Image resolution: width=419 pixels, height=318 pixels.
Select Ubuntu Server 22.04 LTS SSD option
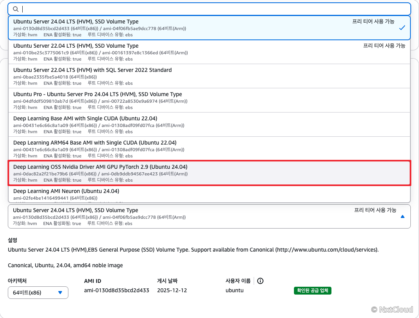209,52
